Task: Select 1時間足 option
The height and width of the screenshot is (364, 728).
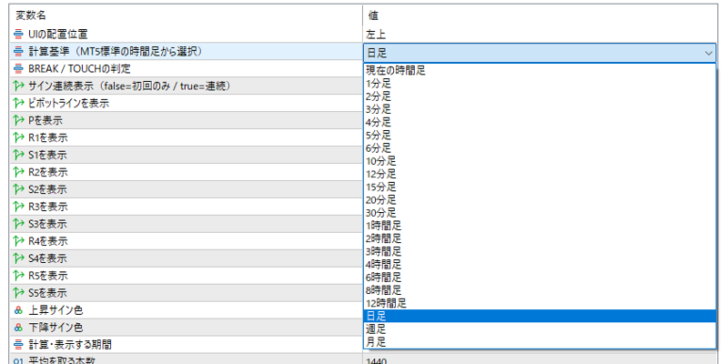Action: 540,226
